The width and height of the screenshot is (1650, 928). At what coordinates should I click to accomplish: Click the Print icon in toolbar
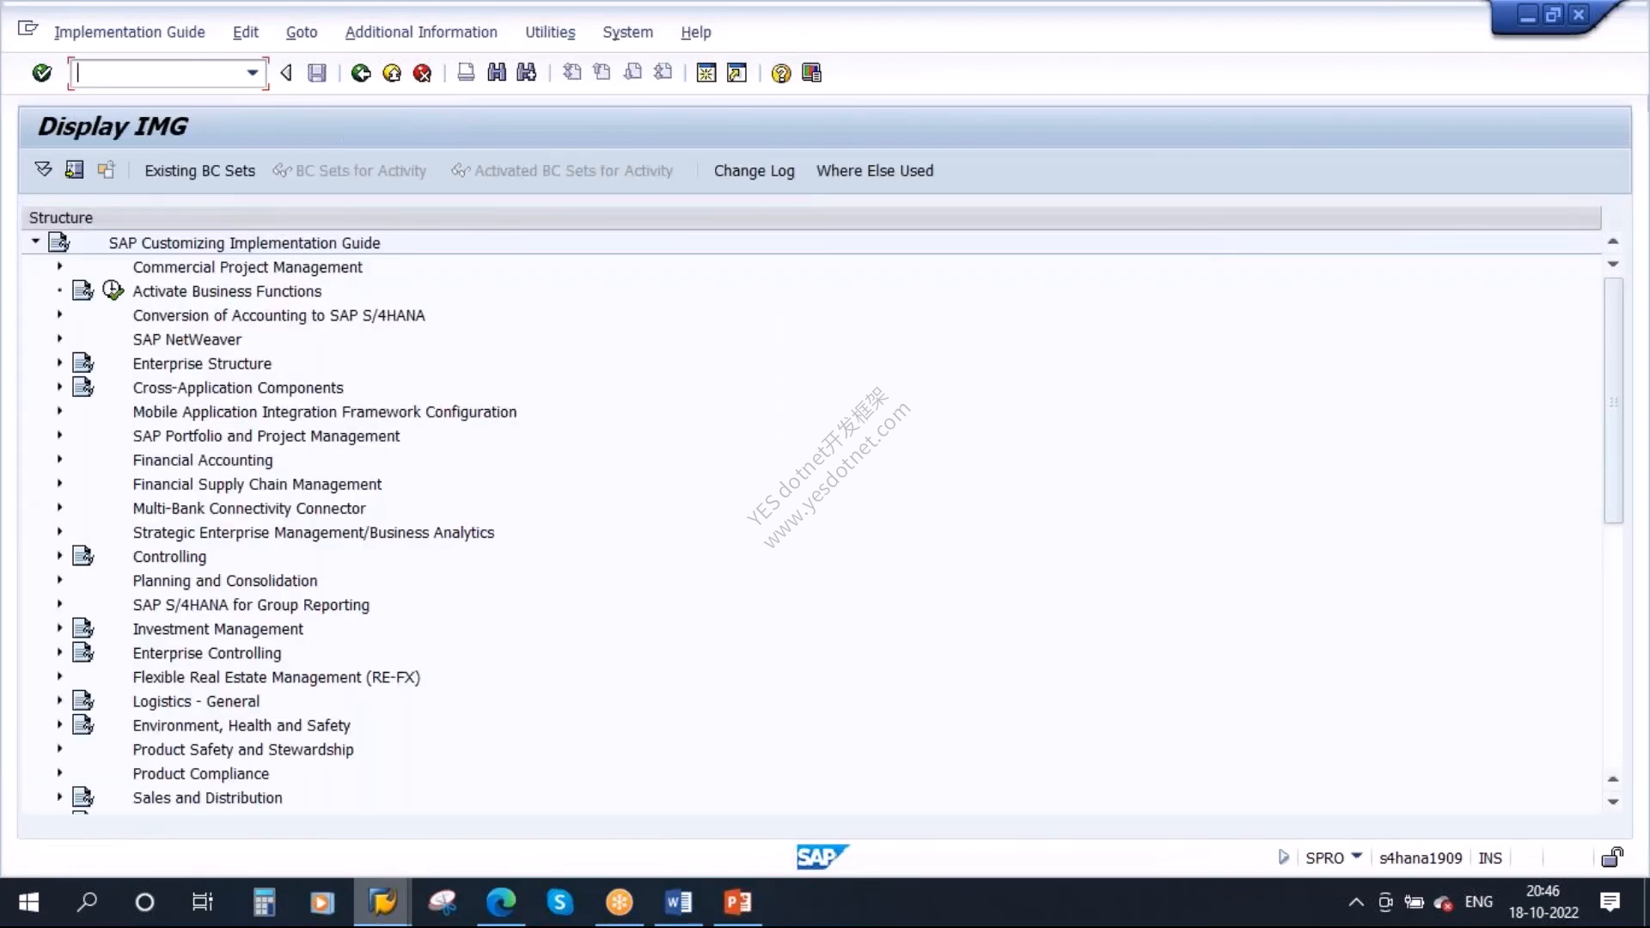point(466,73)
